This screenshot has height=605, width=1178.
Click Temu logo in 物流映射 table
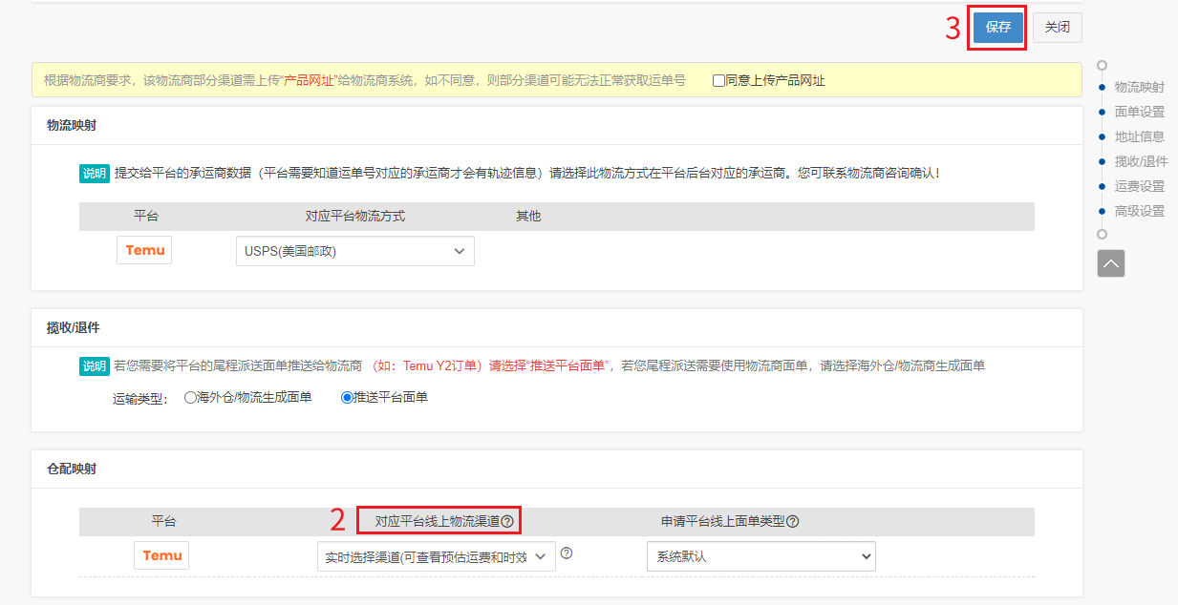pyautogui.click(x=144, y=251)
